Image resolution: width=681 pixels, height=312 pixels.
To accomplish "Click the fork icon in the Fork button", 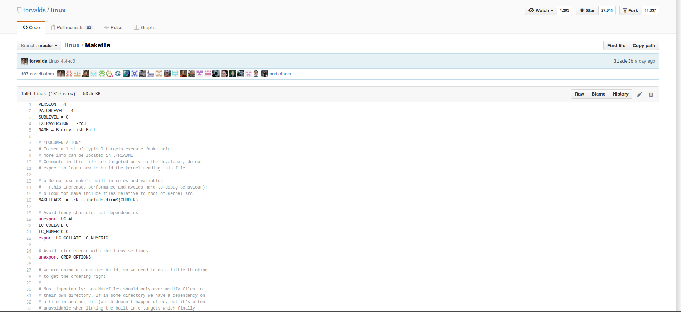I will coord(625,10).
